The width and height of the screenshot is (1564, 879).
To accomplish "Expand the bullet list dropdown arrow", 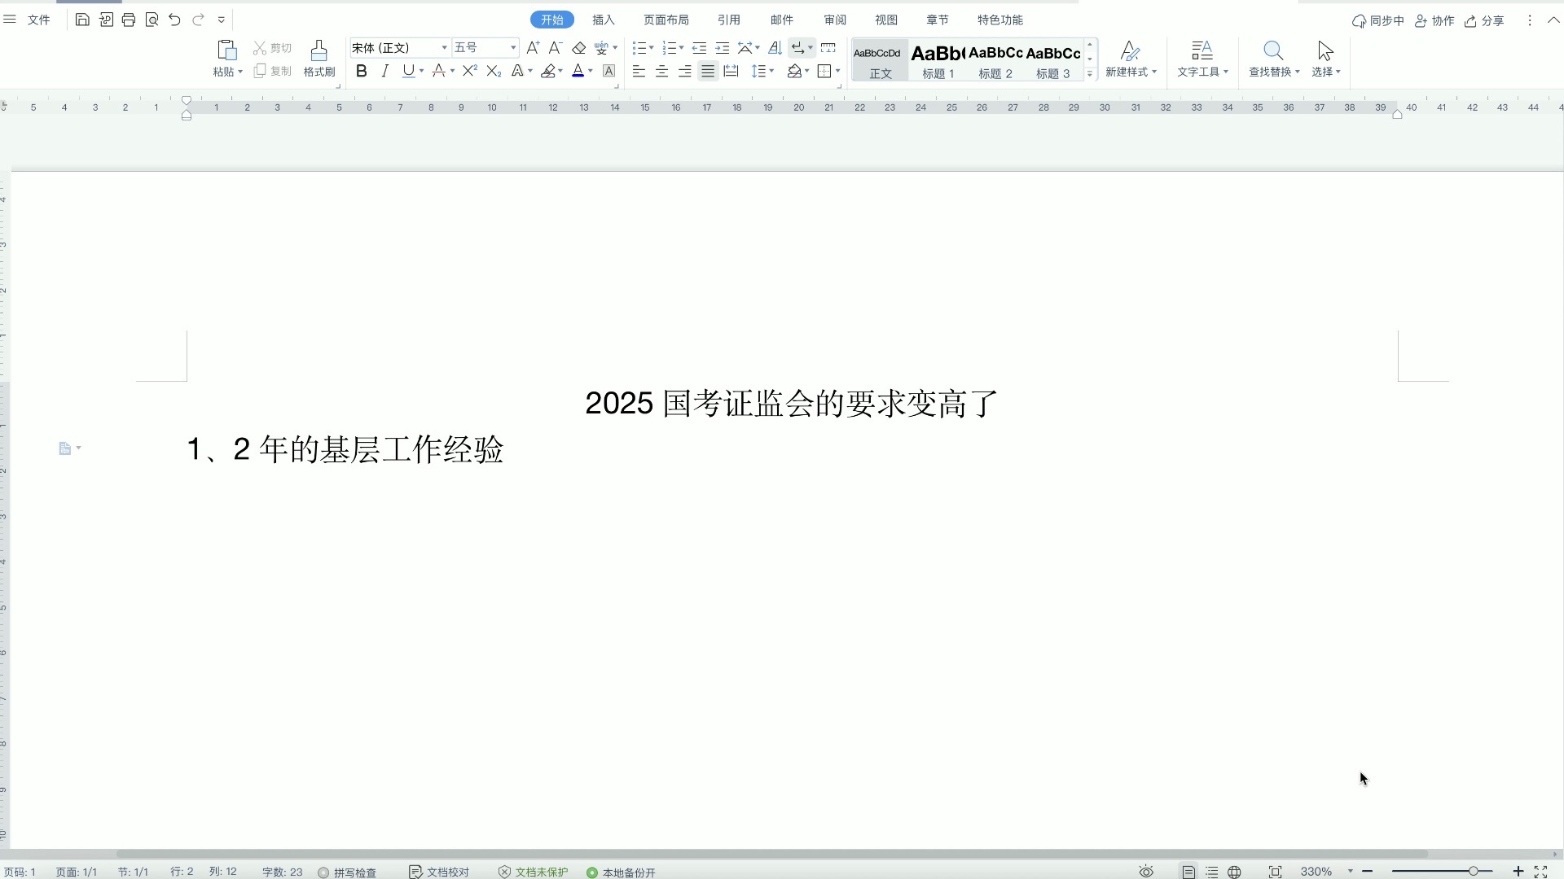I will click(651, 48).
